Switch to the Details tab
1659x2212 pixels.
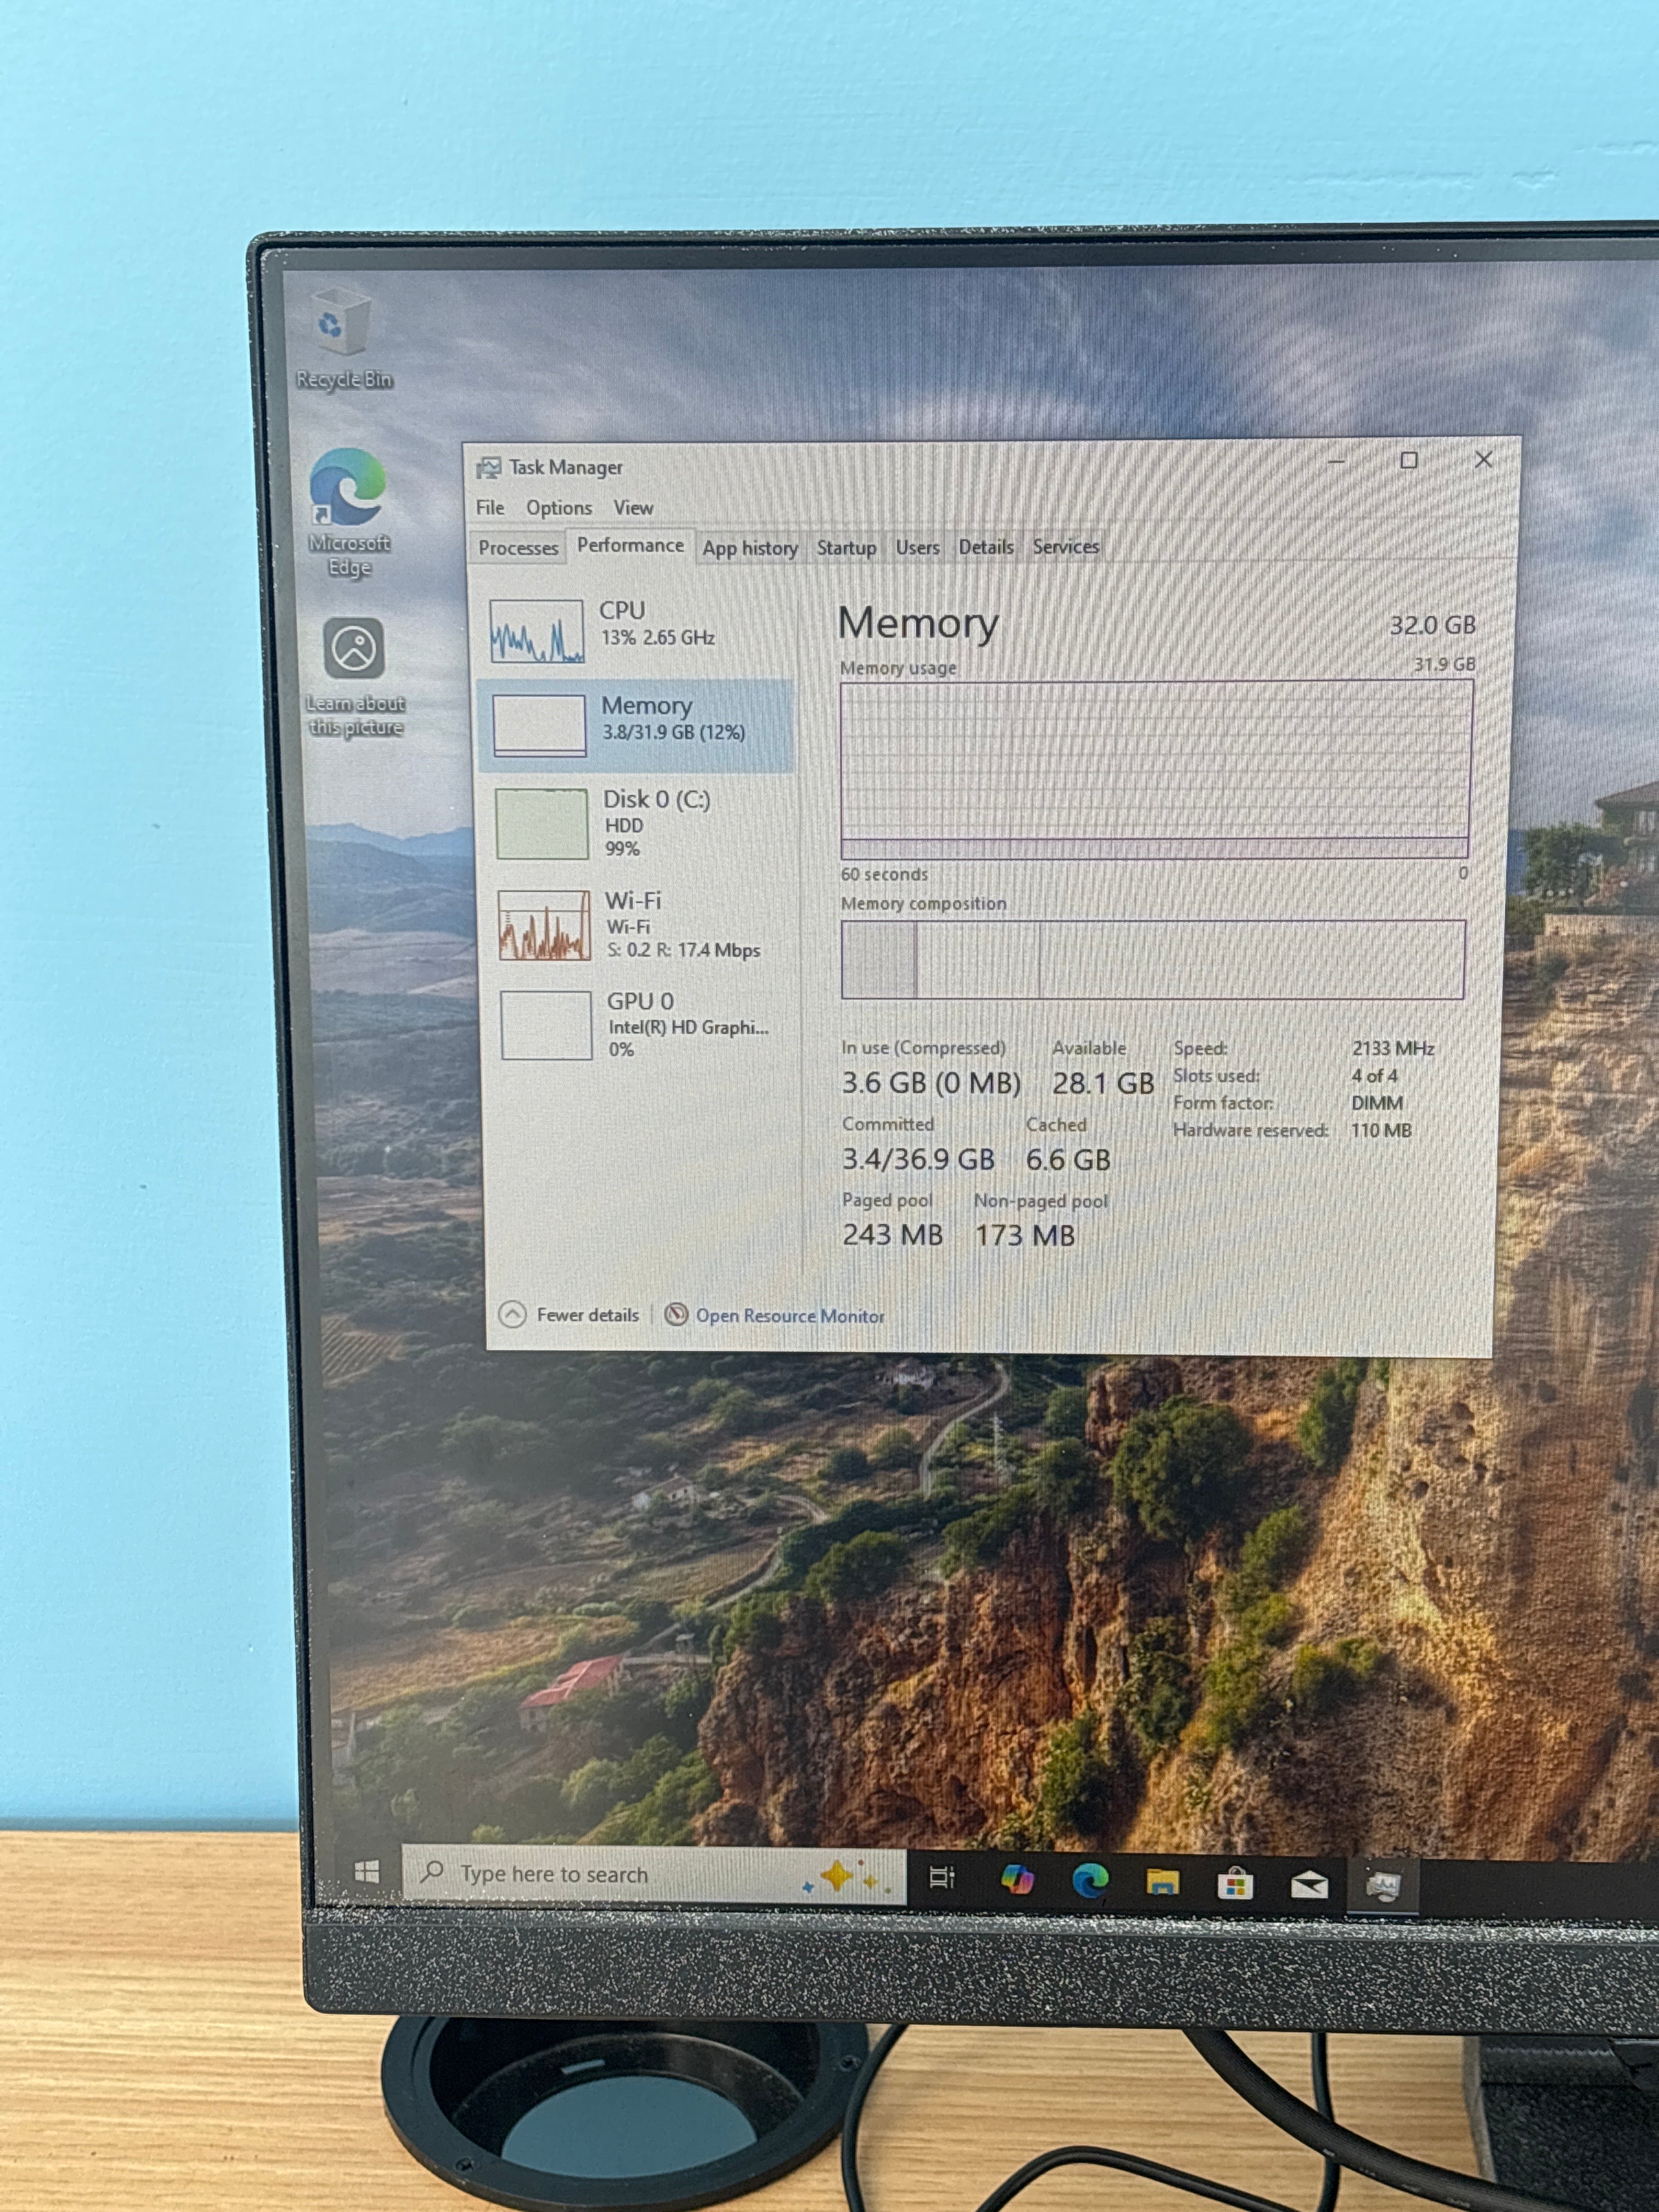click(986, 547)
